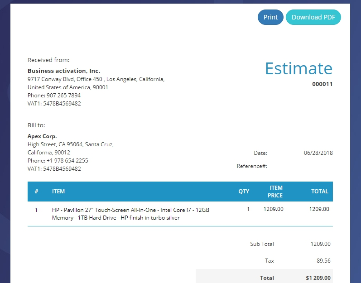This screenshot has width=361, height=283.
Task: Click the 'Tax' label
Action: pyautogui.click(x=270, y=261)
